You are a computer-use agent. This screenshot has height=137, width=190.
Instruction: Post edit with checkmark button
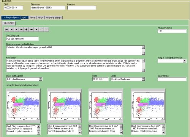click(x=41, y=29)
